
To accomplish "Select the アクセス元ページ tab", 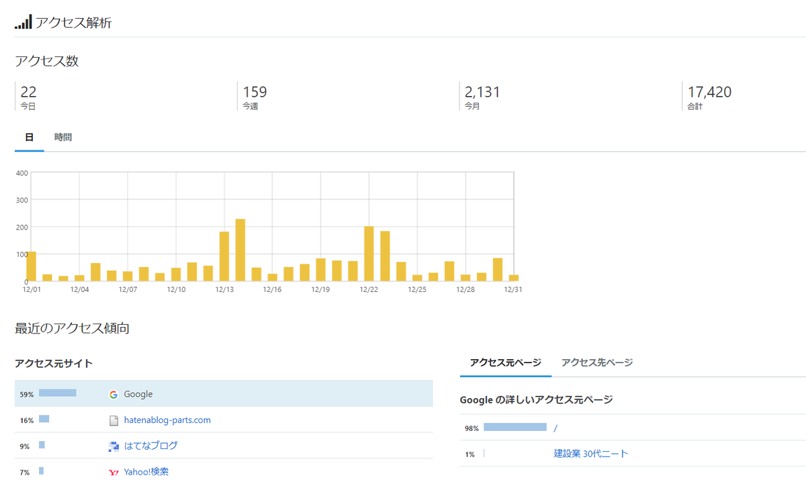I will (506, 362).
